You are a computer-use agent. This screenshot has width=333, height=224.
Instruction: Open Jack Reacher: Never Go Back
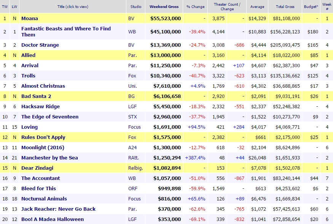tap(58, 209)
